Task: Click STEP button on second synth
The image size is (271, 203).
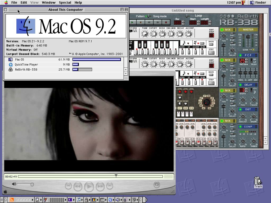Action: click(x=211, y=83)
